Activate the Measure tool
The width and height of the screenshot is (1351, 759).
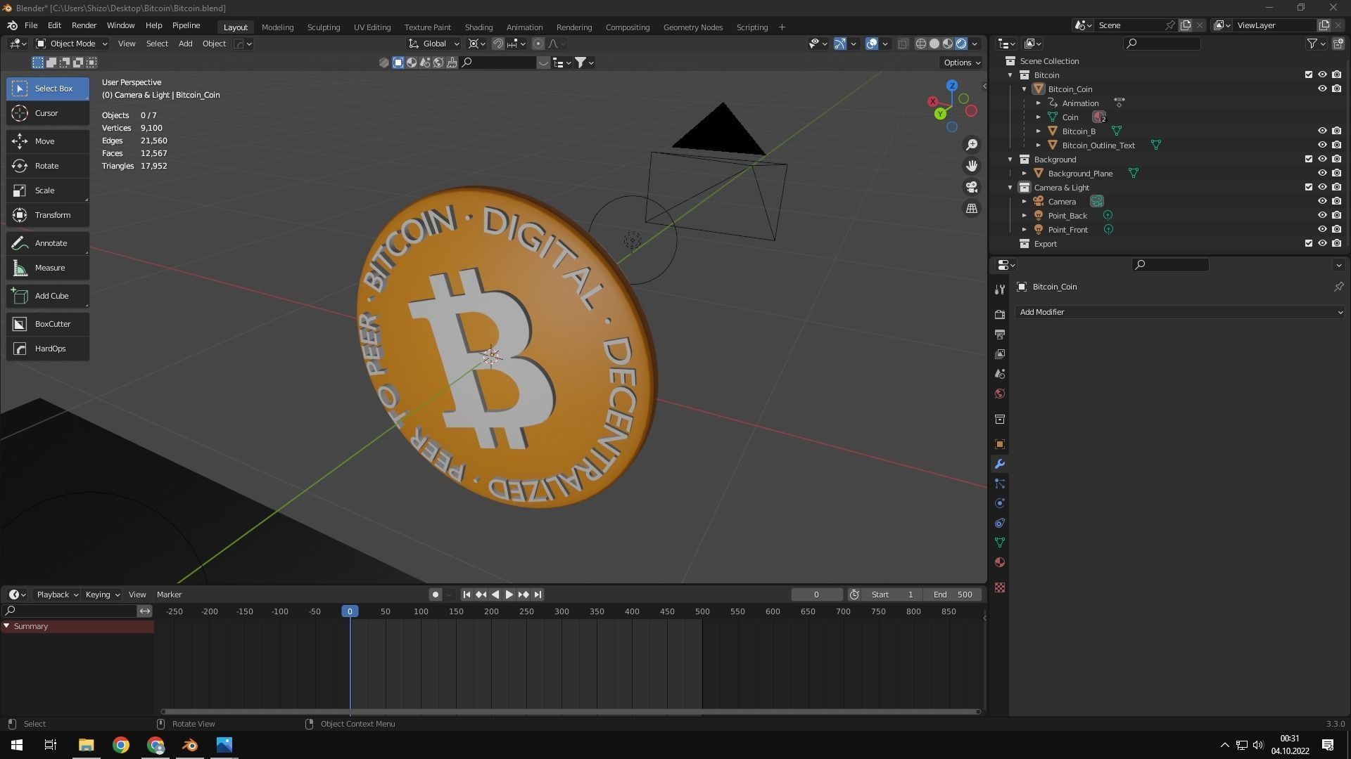pyautogui.click(x=47, y=268)
